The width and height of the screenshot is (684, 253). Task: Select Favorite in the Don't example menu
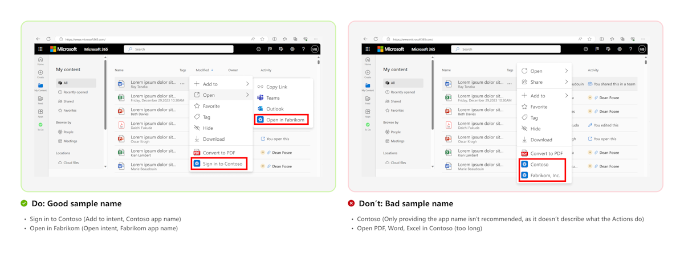pyautogui.click(x=534, y=107)
